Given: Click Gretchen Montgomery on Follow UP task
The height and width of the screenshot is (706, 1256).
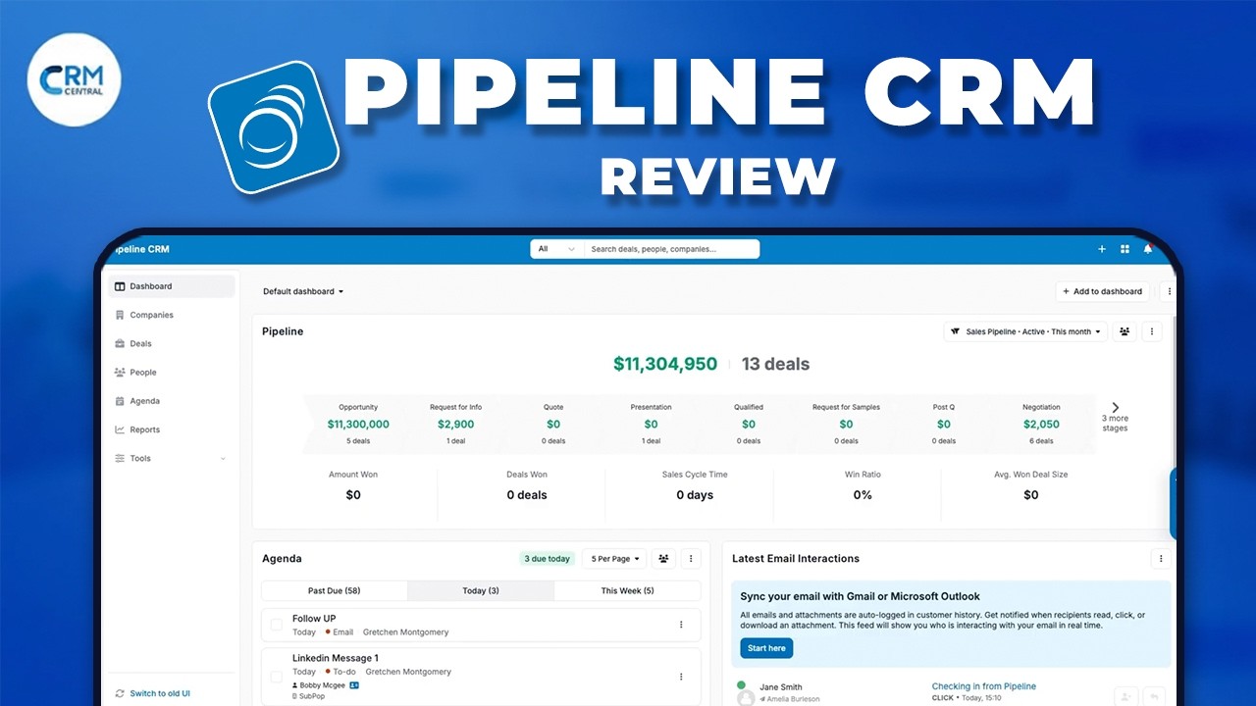Looking at the screenshot, I should coord(406,632).
